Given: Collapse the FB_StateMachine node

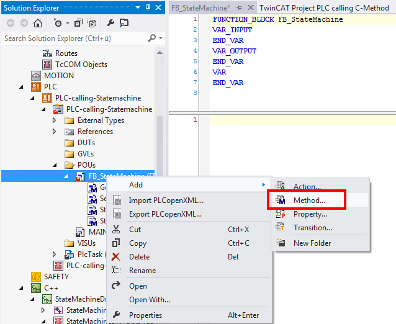Looking at the screenshot, I should click(66, 176).
